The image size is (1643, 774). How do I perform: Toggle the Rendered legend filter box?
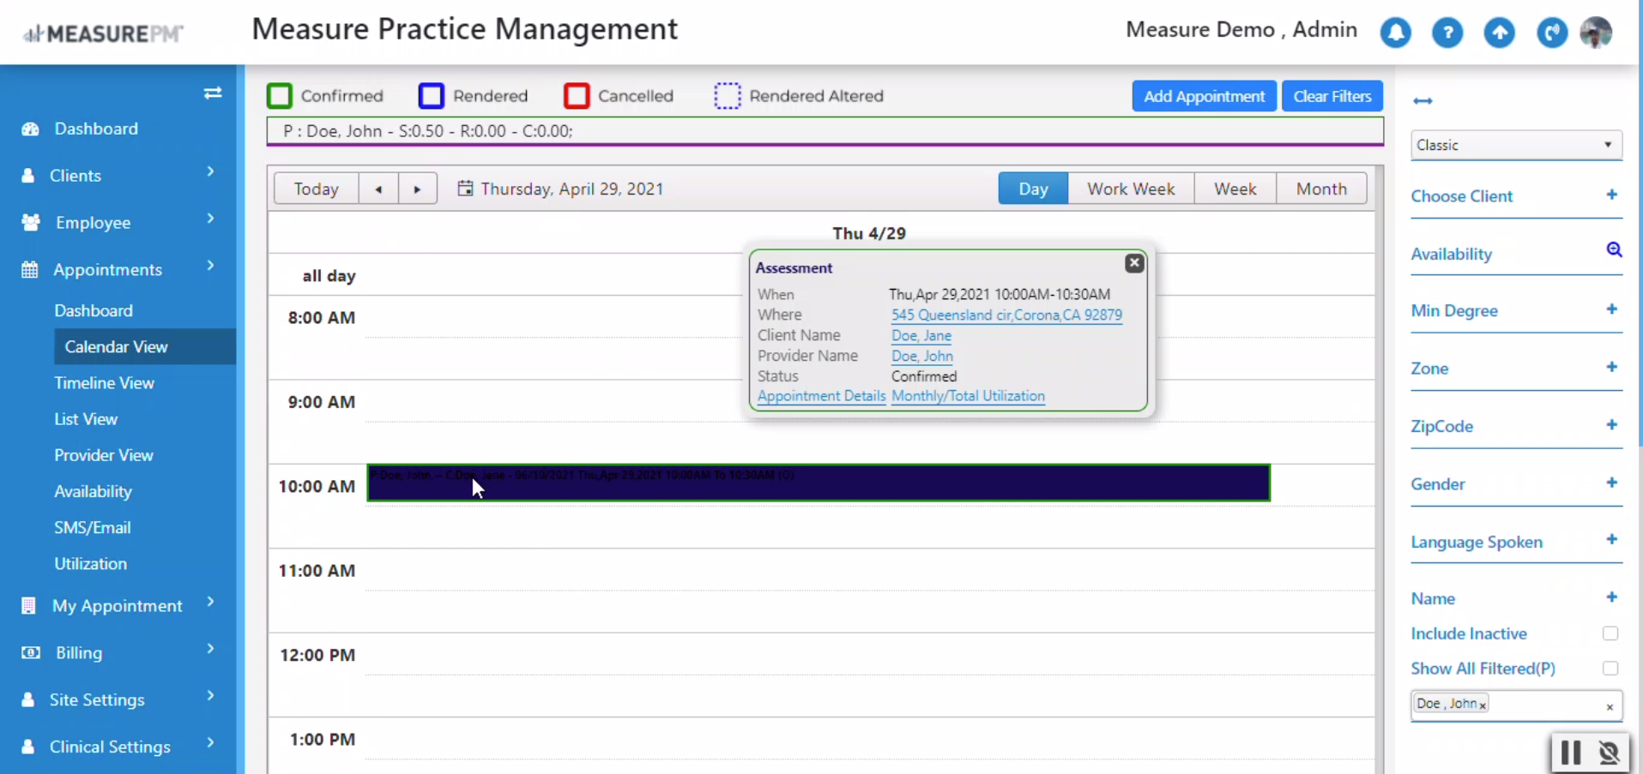[432, 96]
